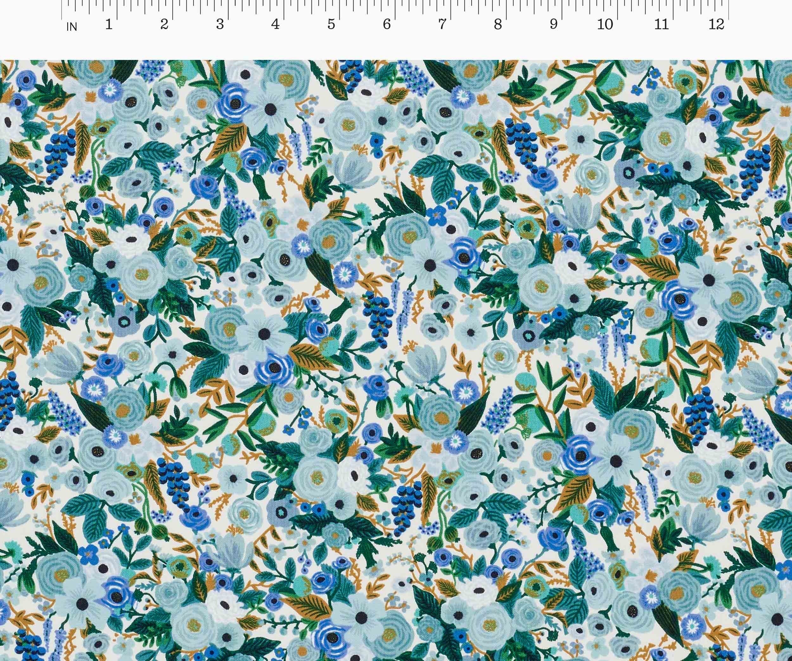Click the ruler number "9"

click(553, 24)
